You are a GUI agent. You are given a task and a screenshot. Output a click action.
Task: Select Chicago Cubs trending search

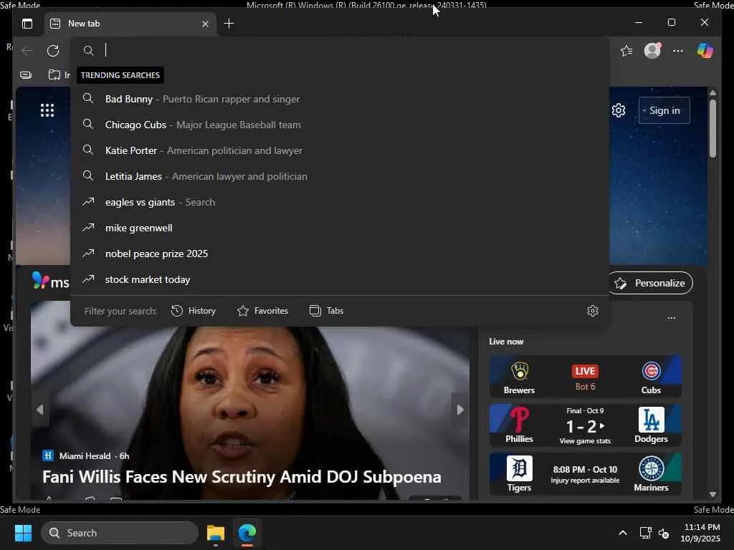[340, 125]
